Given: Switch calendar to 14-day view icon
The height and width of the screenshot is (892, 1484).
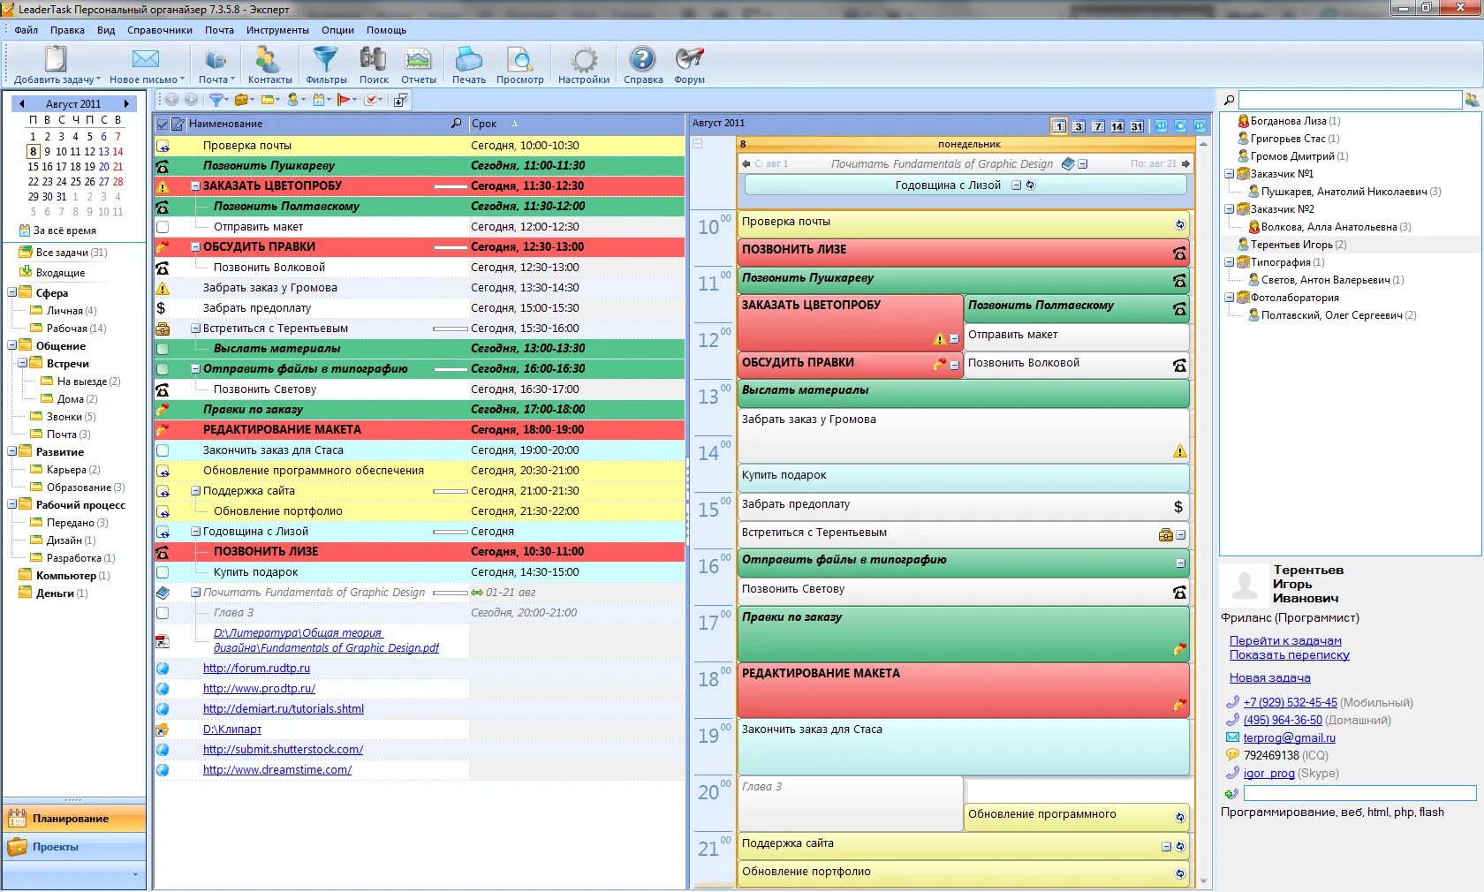Looking at the screenshot, I should 1117,126.
